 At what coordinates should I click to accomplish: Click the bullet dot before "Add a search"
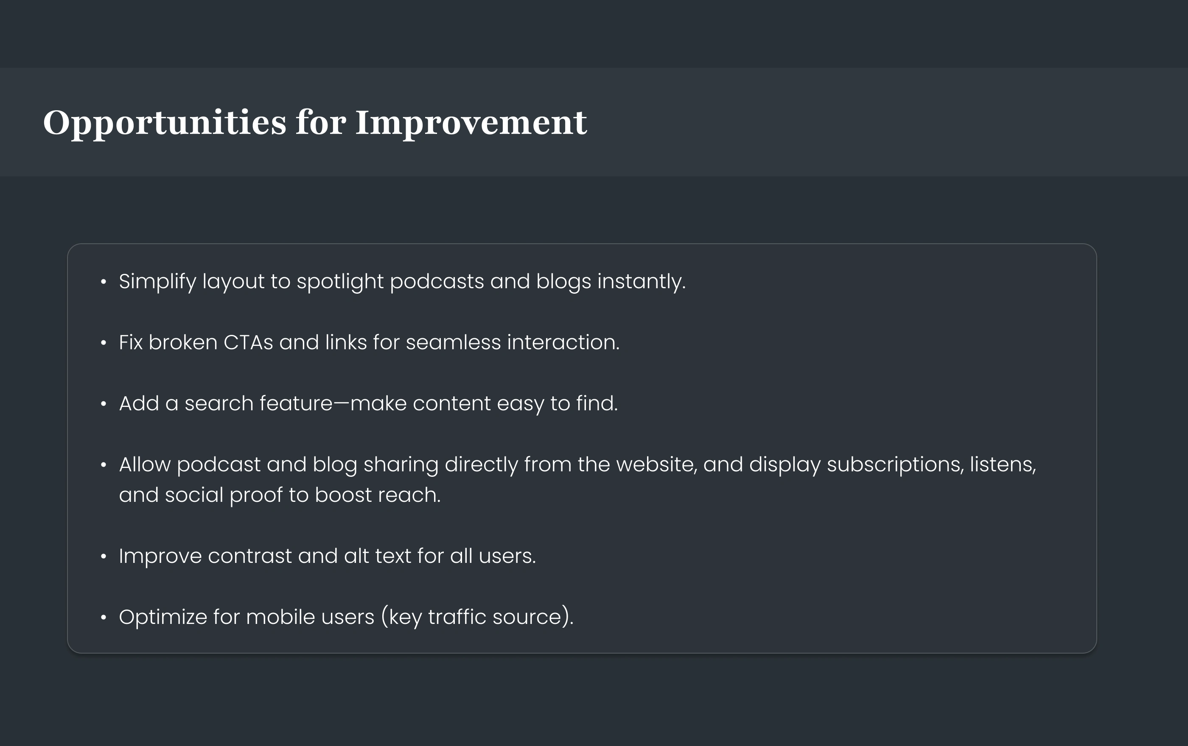click(104, 404)
